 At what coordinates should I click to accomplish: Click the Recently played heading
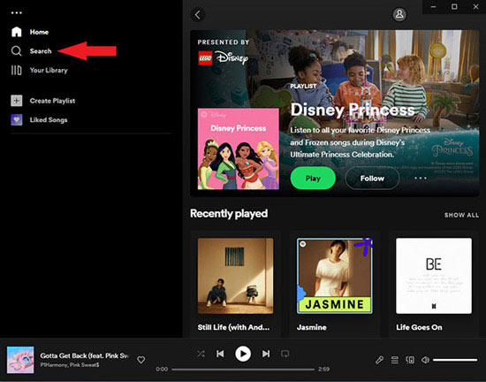click(x=229, y=214)
